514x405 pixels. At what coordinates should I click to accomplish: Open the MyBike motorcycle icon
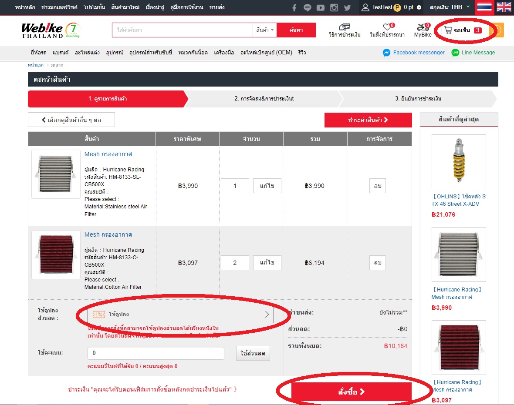[x=422, y=27]
